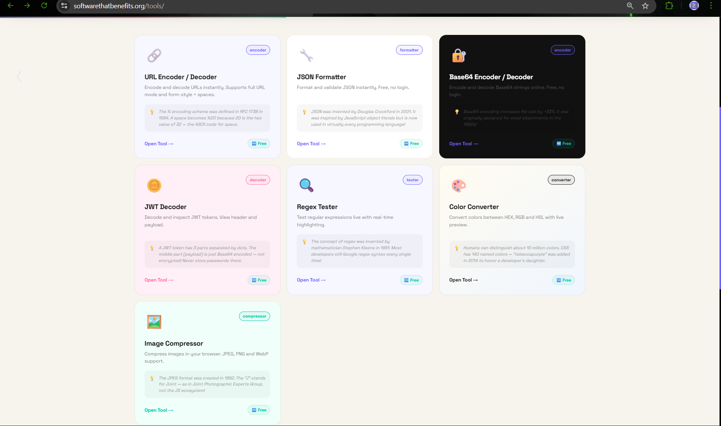This screenshot has width=721, height=426.
Task: Open the Regex Tester tool
Action: click(x=311, y=280)
